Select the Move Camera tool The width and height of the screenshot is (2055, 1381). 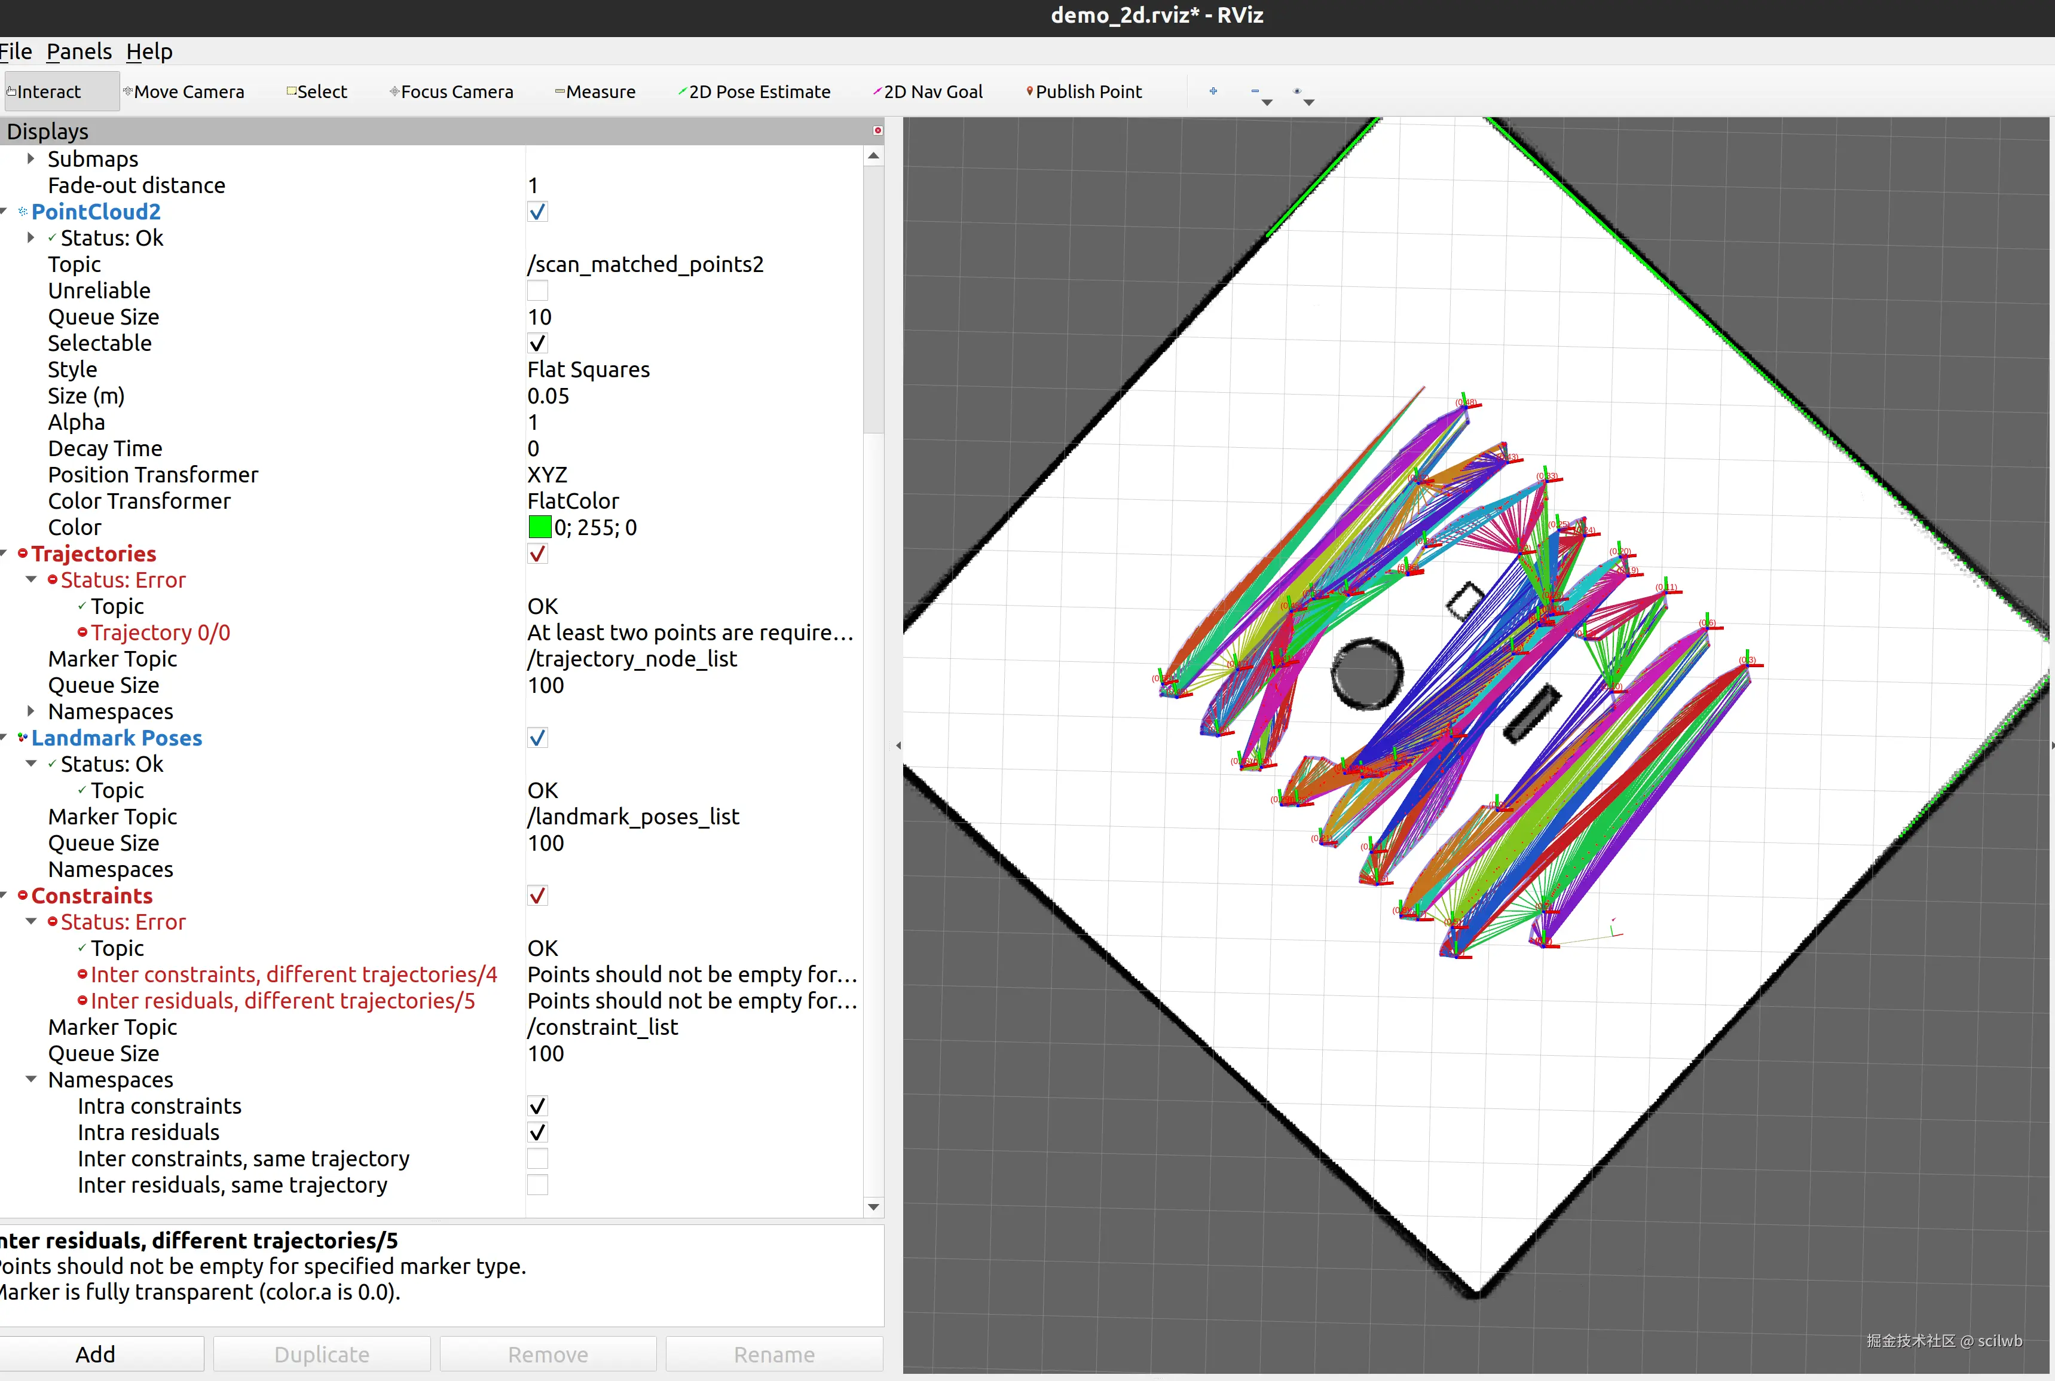click(184, 91)
